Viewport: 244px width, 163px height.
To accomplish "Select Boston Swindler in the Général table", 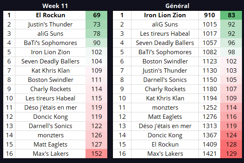I will point(165,61).
